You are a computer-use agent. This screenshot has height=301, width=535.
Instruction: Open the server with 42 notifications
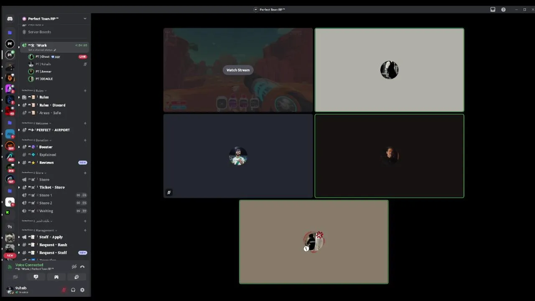10,110
